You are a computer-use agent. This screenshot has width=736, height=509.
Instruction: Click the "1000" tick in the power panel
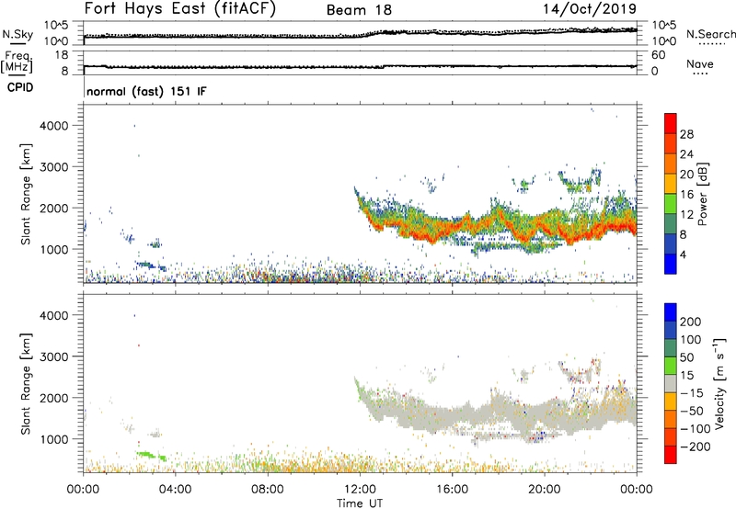click(53, 249)
